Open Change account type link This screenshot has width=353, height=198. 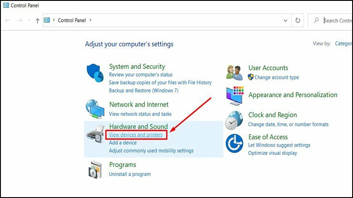click(x=277, y=77)
